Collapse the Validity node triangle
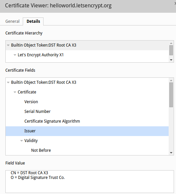Viewport: 176px width, 194px height. point(21,141)
